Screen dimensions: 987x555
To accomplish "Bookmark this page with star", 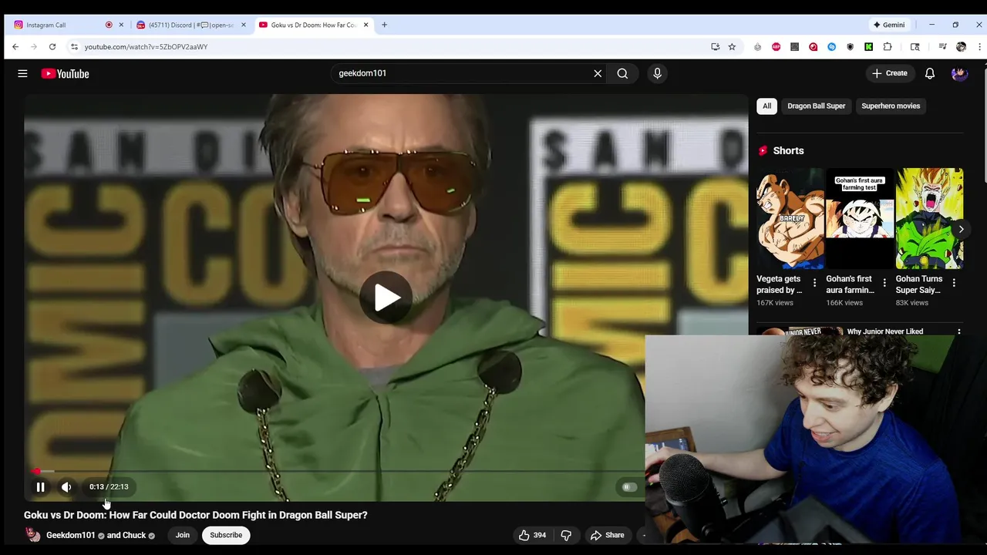I will click(732, 47).
